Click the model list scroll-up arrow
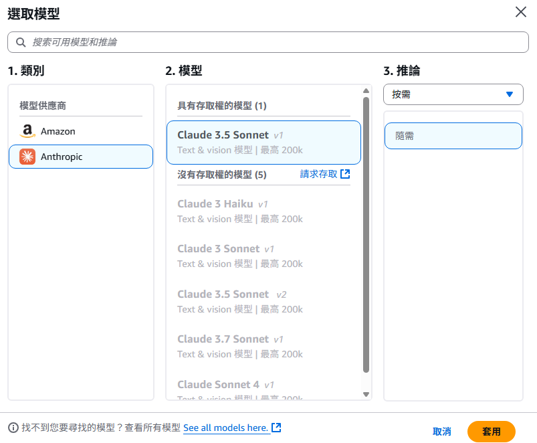This screenshot has height=443, width=537. tap(366, 91)
